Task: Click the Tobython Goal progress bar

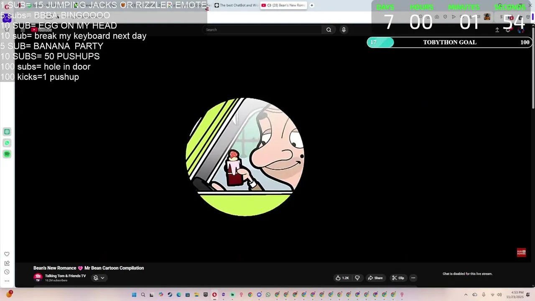Action: click(x=449, y=42)
